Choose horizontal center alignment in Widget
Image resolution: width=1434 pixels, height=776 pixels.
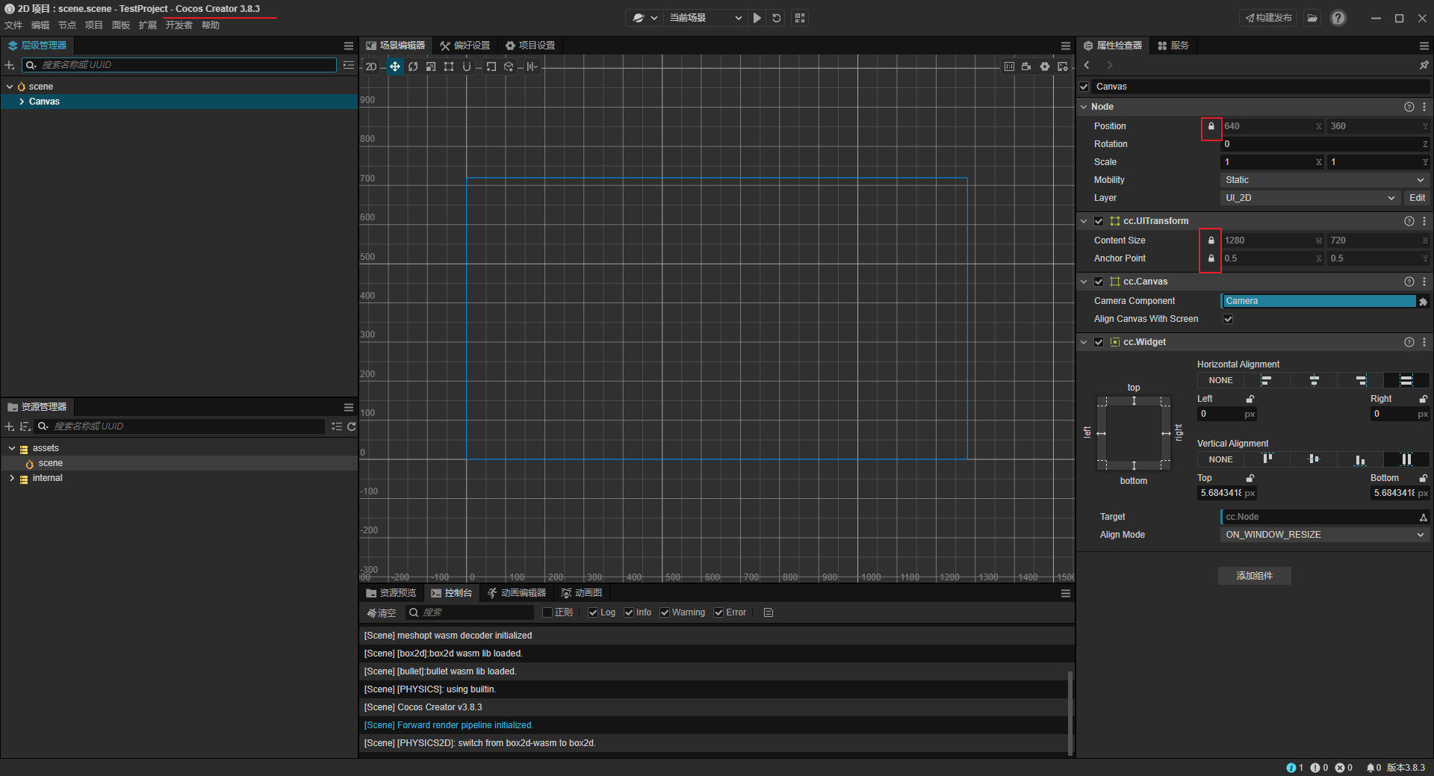[1314, 380]
